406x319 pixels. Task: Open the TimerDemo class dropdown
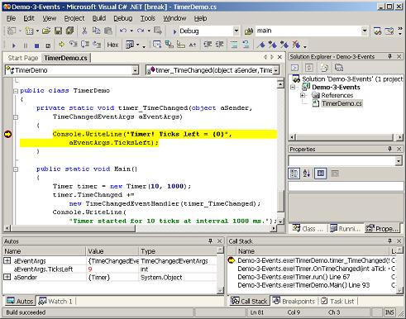135,70
